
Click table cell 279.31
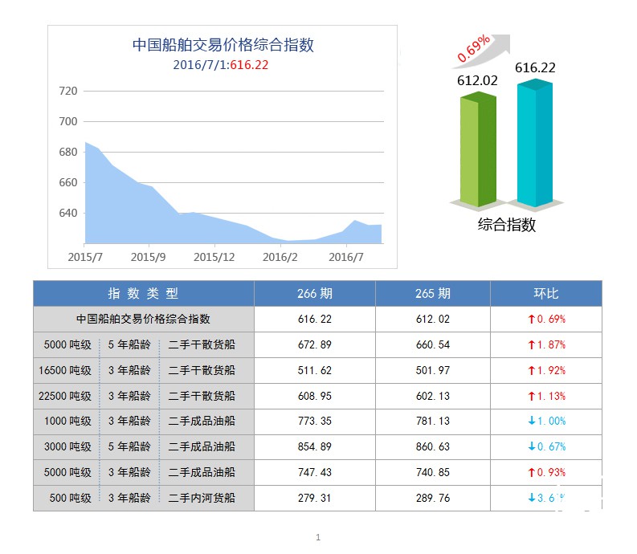tap(315, 498)
